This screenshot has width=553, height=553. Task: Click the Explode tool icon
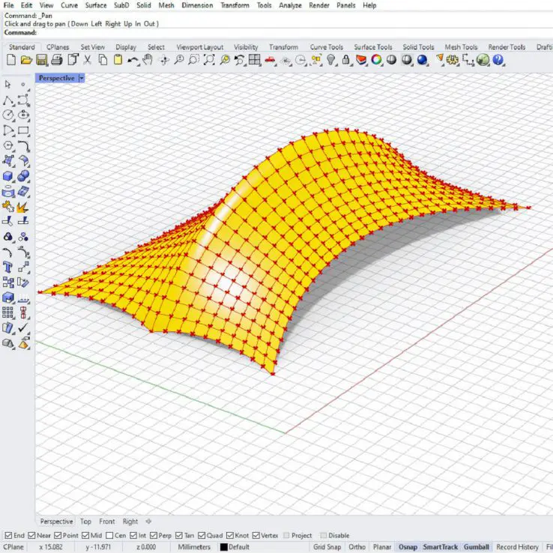coord(24,206)
